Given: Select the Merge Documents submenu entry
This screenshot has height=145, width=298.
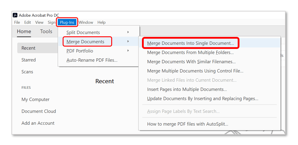Looking at the screenshot, I should point(98,42).
